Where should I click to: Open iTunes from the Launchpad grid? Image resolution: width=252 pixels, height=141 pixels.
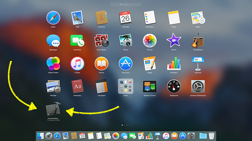(77, 64)
